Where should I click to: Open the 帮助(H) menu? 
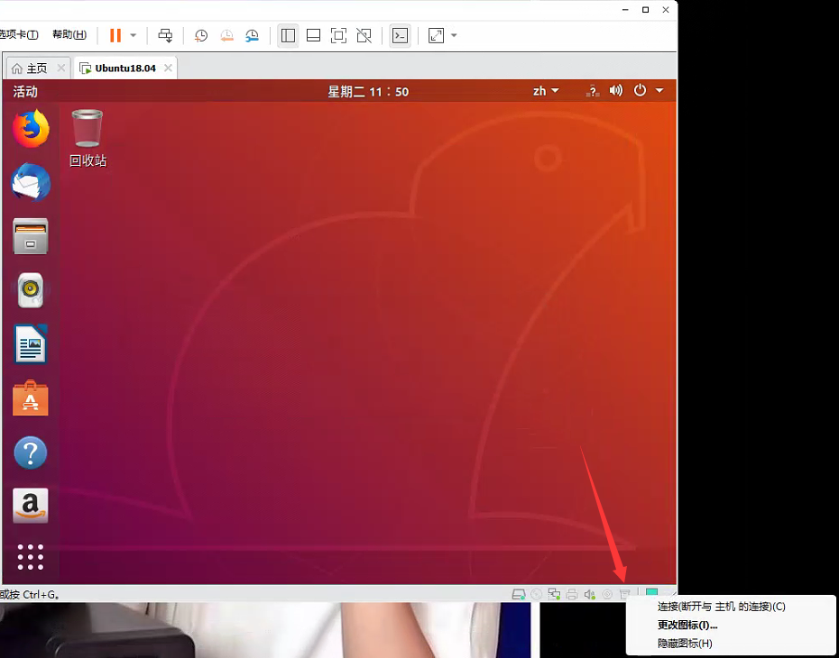69,34
